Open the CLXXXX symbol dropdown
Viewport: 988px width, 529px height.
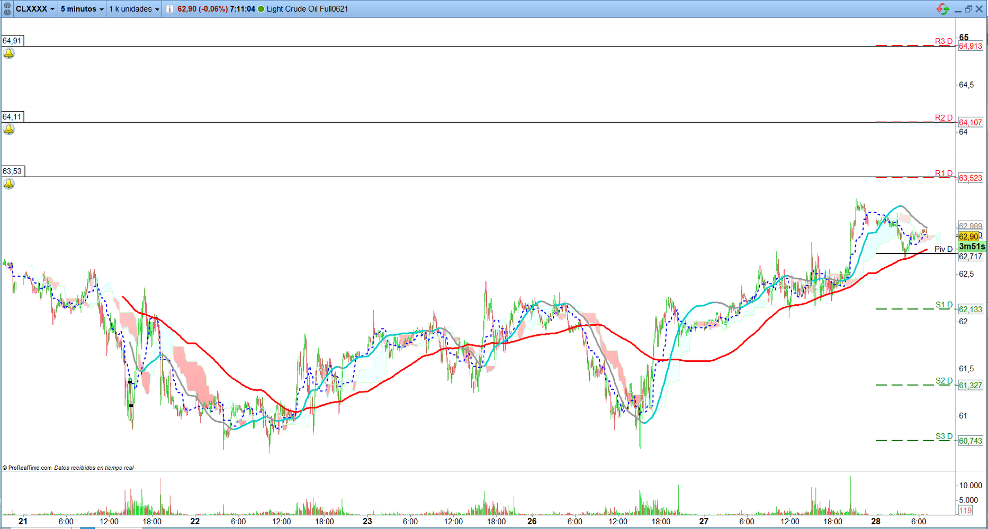click(35, 9)
